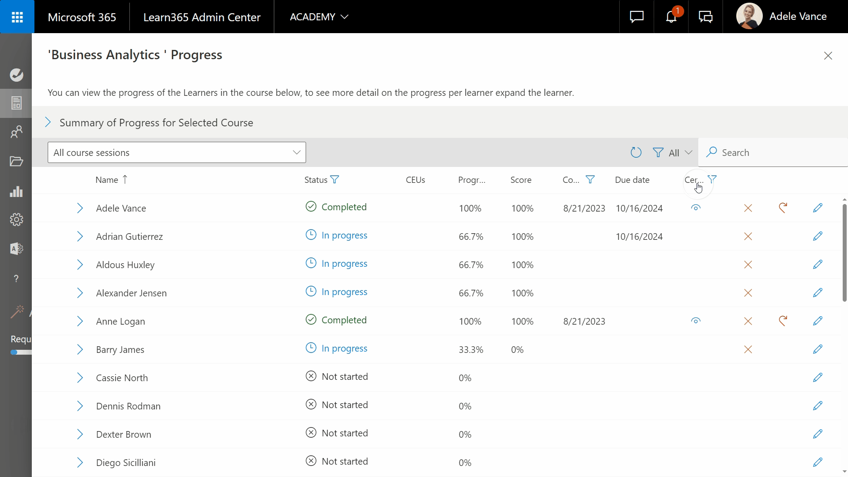Open the settings gear sidebar icon
The width and height of the screenshot is (848, 477).
16,220
